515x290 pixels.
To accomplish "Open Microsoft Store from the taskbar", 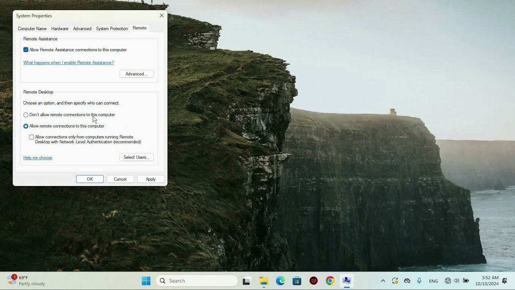I will [x=297, y=281].
